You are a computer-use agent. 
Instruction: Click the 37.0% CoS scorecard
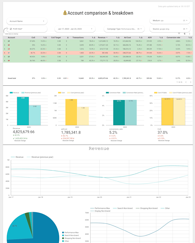pos(163,133)
